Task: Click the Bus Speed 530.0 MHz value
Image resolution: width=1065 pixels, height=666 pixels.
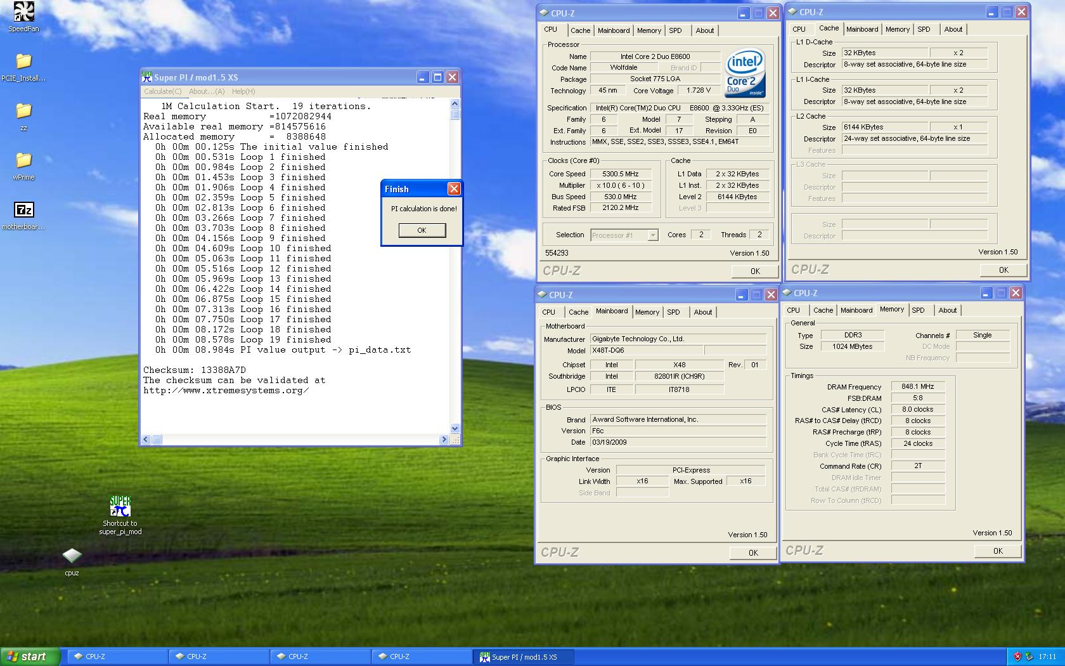Action: point(620,197)
